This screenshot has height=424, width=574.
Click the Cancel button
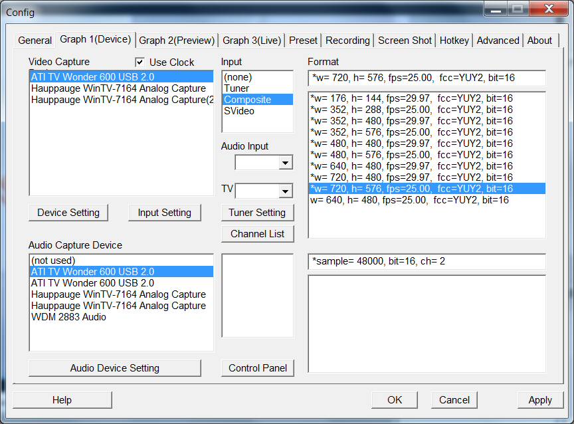pyautogui.click(x=454, y=400)
